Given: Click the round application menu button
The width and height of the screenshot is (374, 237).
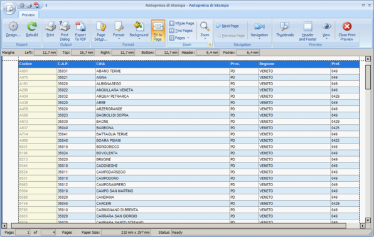Looking at the screenshot, I should [x=9, y=9].
